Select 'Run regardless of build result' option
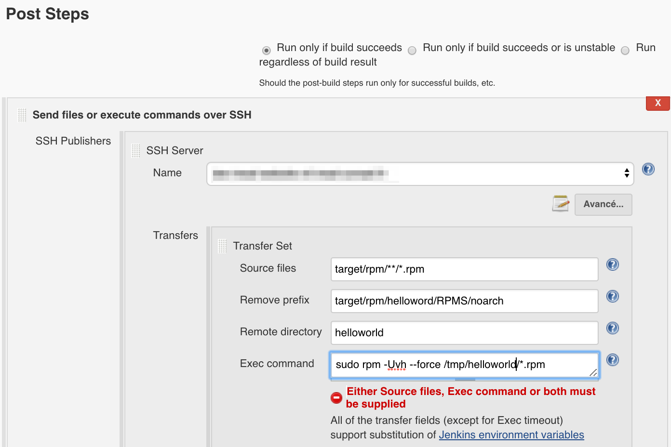The width and height of the screenshot is (671, 447). click(x=625, y=51)
